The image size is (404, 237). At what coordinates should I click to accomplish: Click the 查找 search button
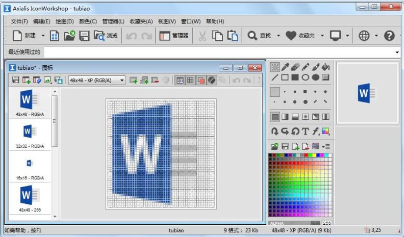(x=260, y=36)
